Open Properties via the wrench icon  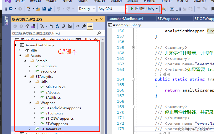coord(84,26)
